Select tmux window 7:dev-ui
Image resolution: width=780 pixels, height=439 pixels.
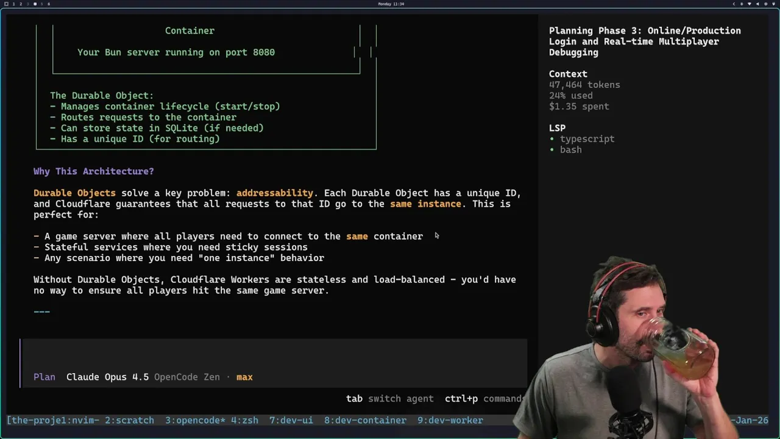point(291,420)
